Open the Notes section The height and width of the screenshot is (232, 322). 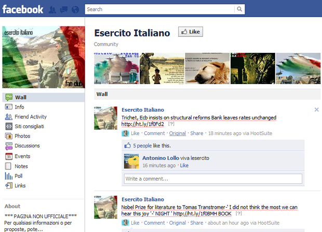pyautogui.click(x=21, y=166)
